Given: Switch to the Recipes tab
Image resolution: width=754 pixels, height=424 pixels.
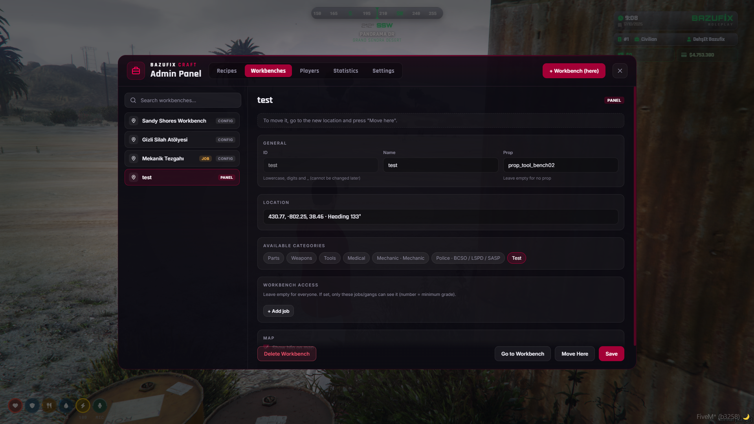Looking at the screenshot, I should pyautogui.click(x=227, y=71).
